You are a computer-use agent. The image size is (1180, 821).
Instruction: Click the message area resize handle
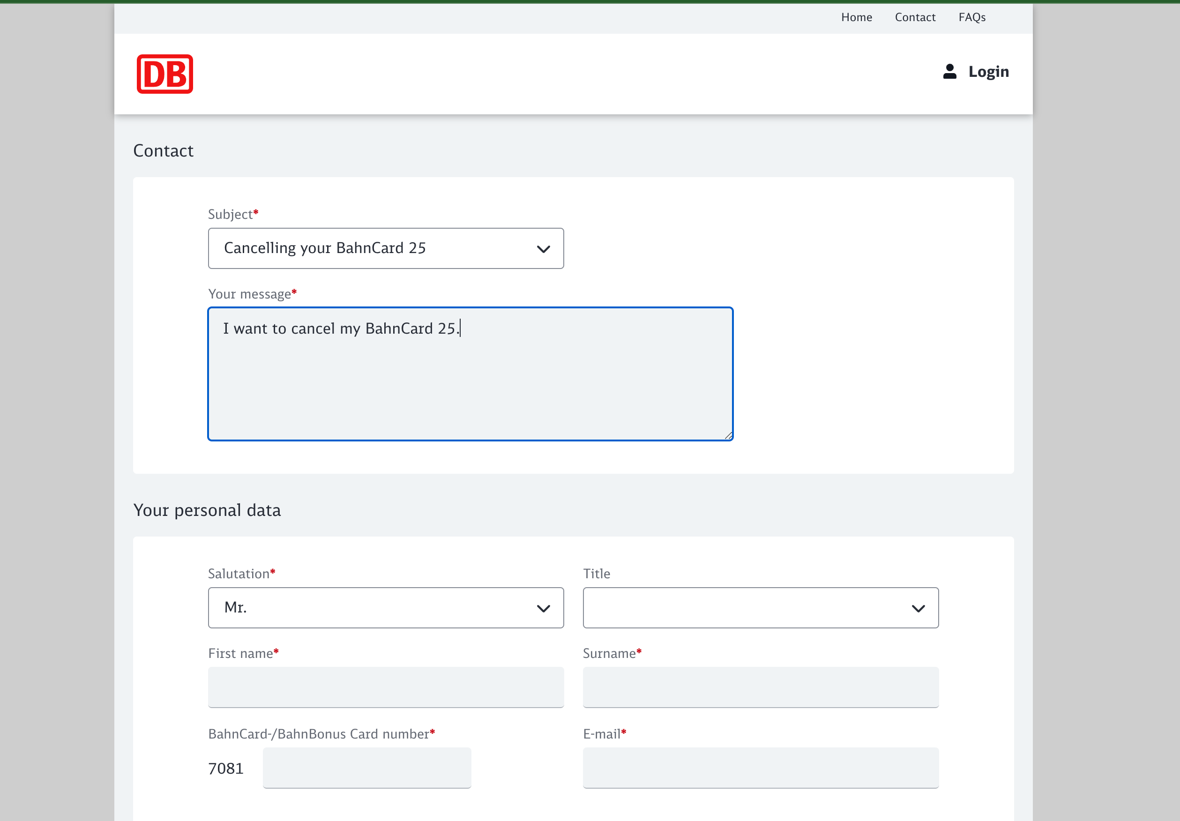click(728, 436)
